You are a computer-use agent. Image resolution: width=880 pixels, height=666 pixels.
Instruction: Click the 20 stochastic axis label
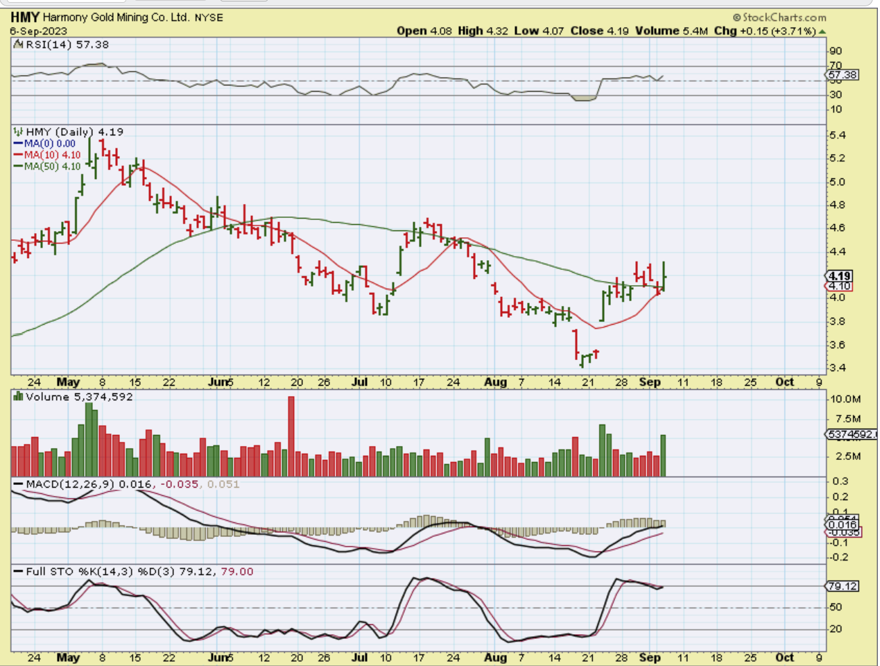(836, 629)
